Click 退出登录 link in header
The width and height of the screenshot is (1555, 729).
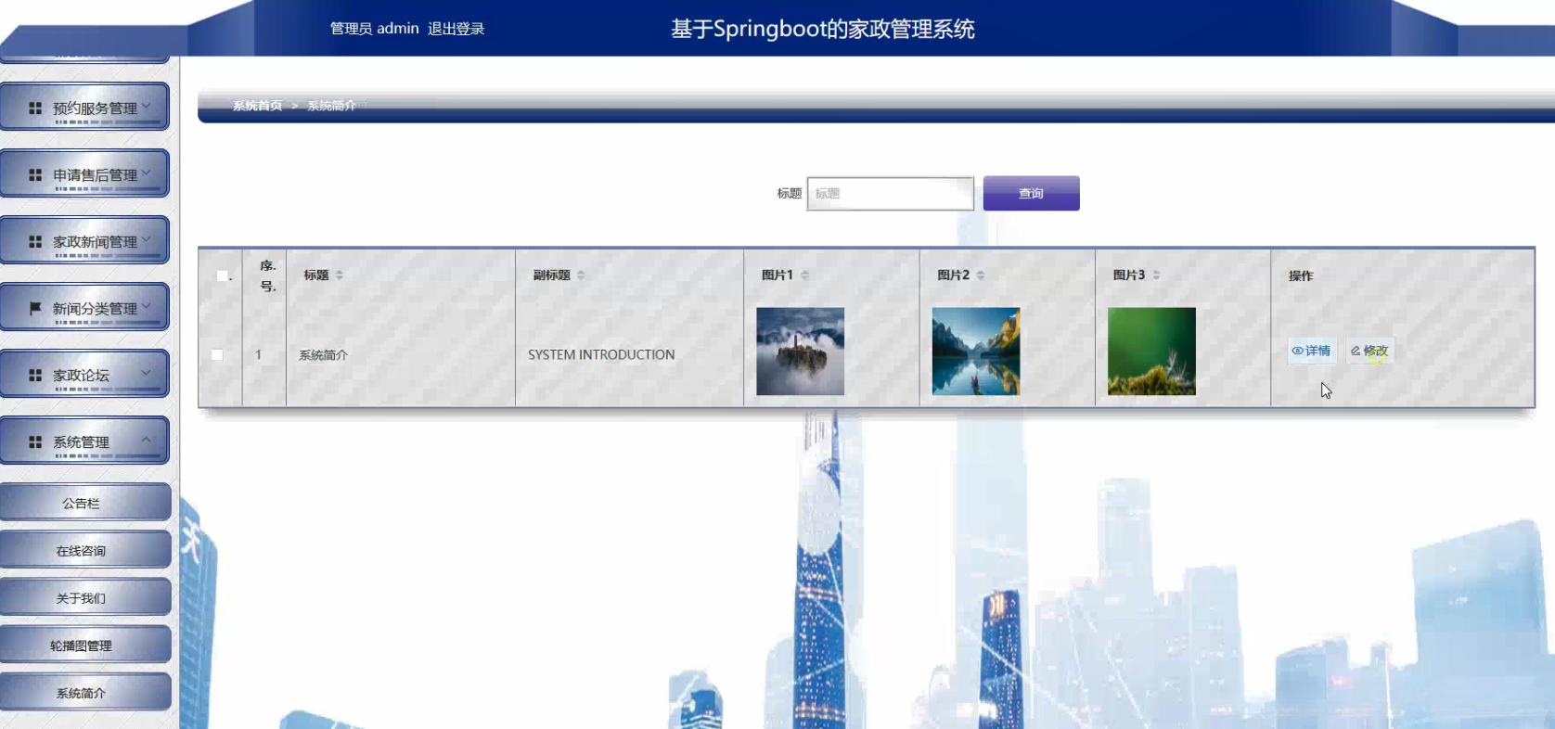pos(456,29)
